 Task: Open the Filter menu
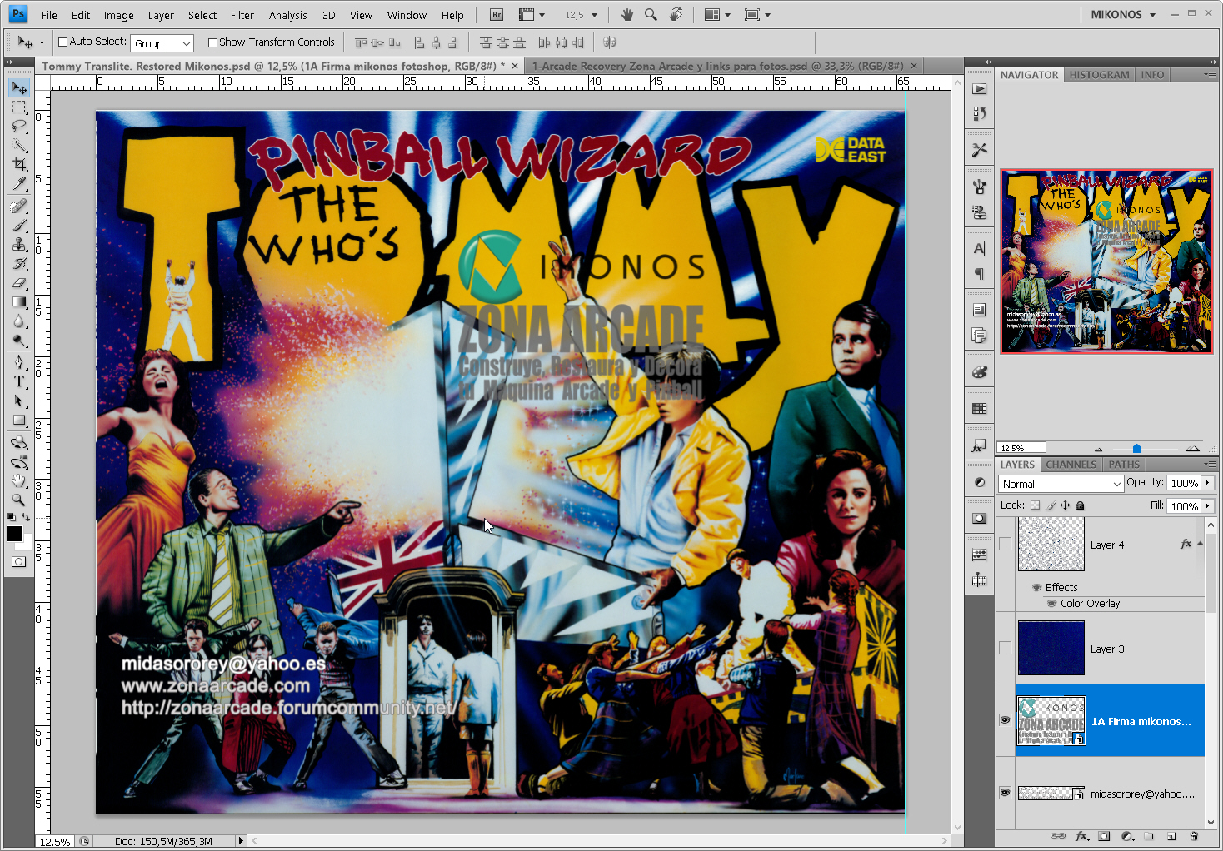[242, 14]
